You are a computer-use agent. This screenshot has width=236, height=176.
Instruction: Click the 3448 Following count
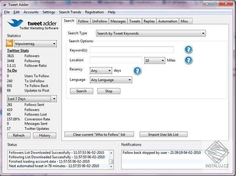point(23,61)
